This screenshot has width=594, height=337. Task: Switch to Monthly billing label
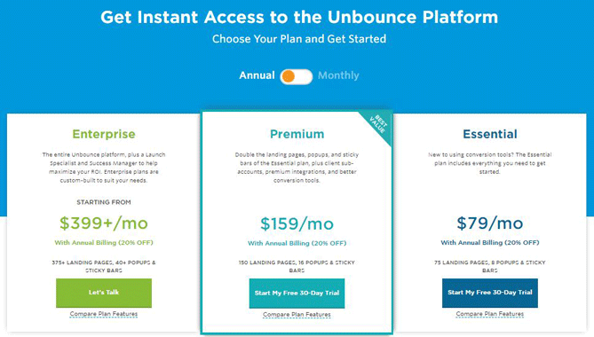point(338,75)
